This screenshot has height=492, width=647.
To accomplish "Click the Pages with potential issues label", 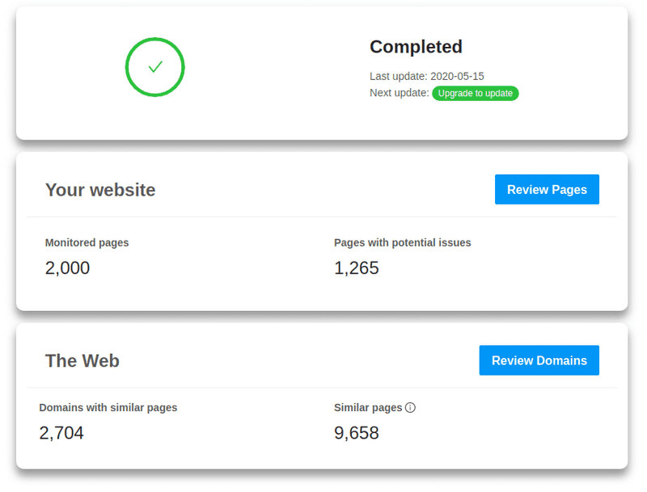I will (x=402, y=242).
